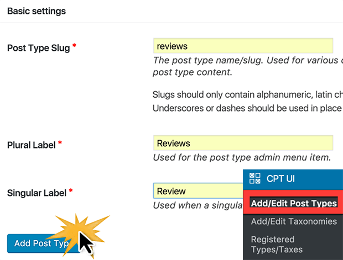Select Add/Edit Post Types menu item

coord(294,203)
